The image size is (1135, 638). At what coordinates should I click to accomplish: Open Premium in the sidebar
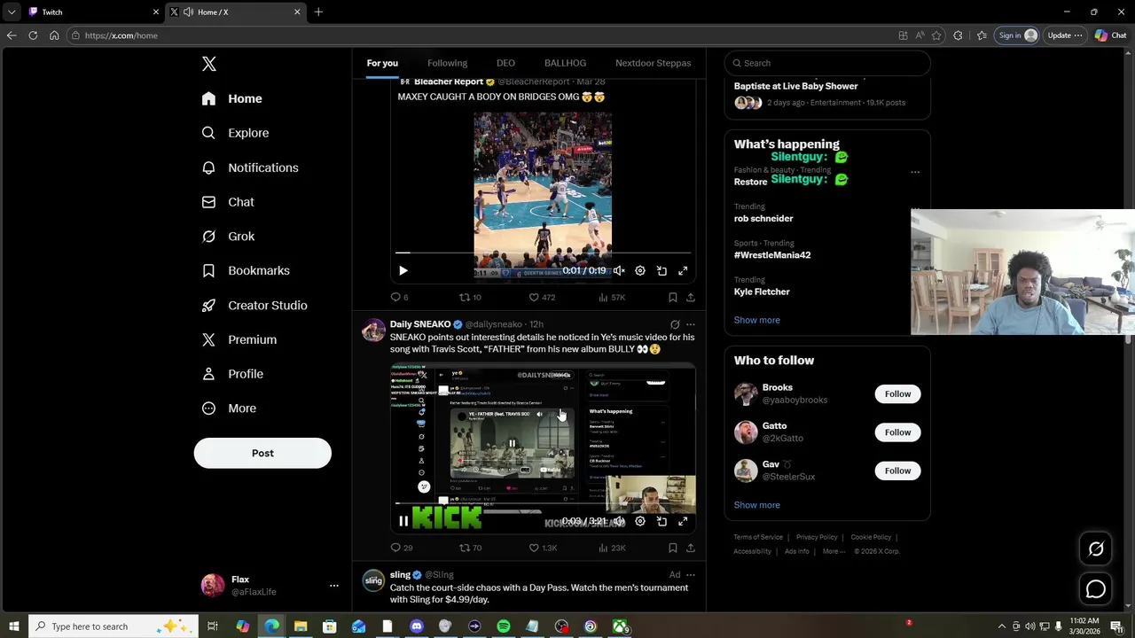[239, 339]
